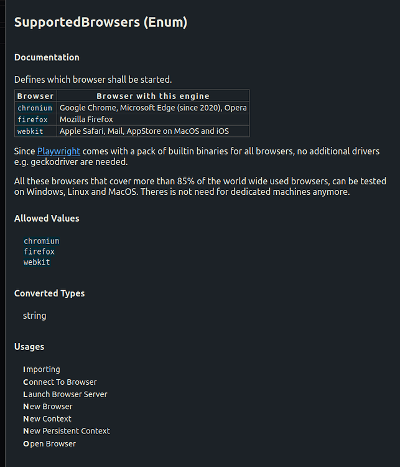Image resolution: width=400 pixels, height=467 pixels.
Task: Open the Playwright hyperlink
Action: [58, 151]
